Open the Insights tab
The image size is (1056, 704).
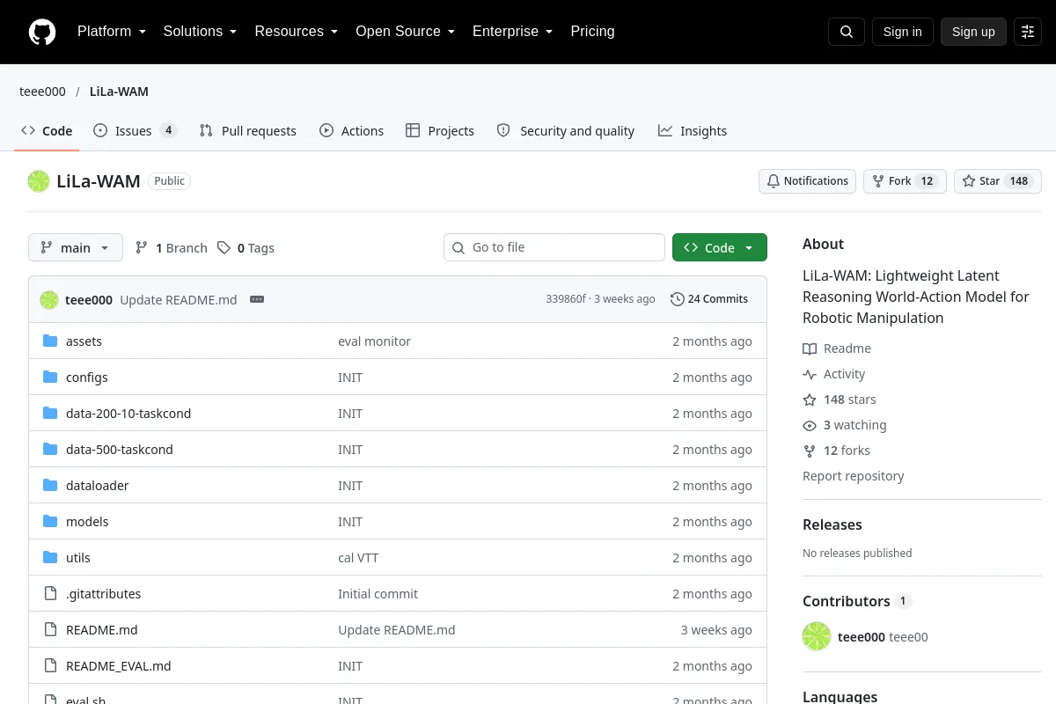(693, 131)
